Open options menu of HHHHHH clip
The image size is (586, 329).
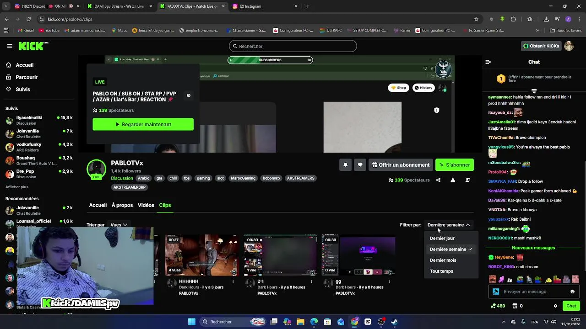[233, 282]
